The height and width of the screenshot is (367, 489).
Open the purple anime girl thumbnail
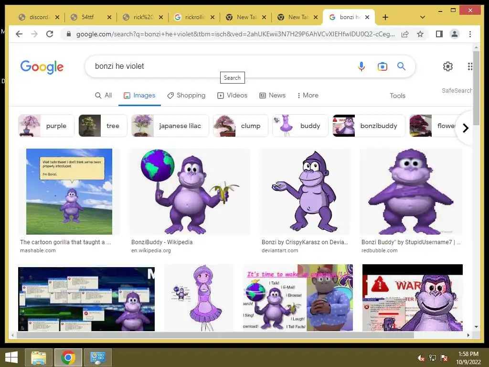tap(199, 298)
